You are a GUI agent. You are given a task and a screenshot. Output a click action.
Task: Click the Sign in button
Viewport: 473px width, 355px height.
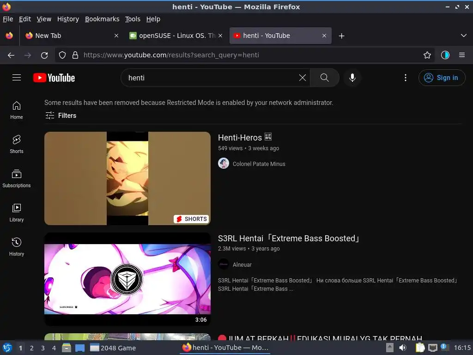[x=442, y=78]
